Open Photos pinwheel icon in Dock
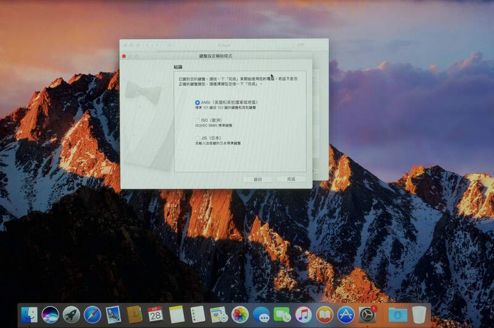 coord(240,315)
